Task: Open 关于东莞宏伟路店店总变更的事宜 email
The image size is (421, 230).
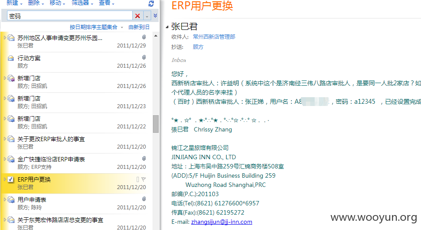Action: coord(76,222)
